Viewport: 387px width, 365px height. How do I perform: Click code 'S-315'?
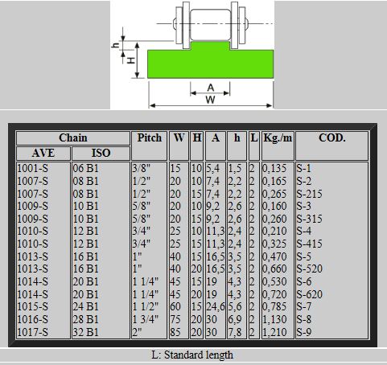309,219
